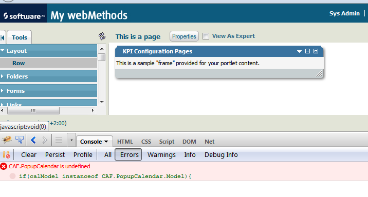Filter console by Warnings
Image resolution: width=368 pixels, height=197 pixels.
161,155
